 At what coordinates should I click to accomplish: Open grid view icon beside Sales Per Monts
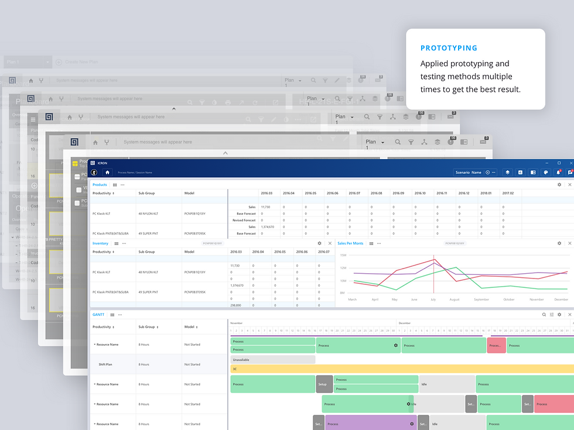tap(371, 243)
